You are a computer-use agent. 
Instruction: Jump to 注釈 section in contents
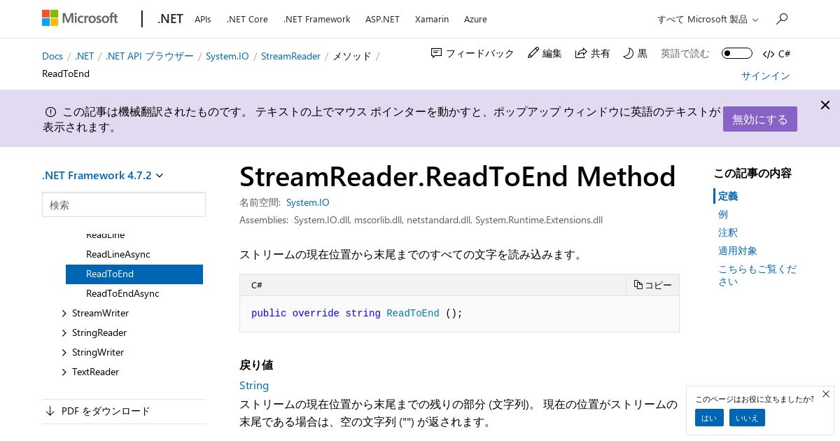click(x=728, y=232)
